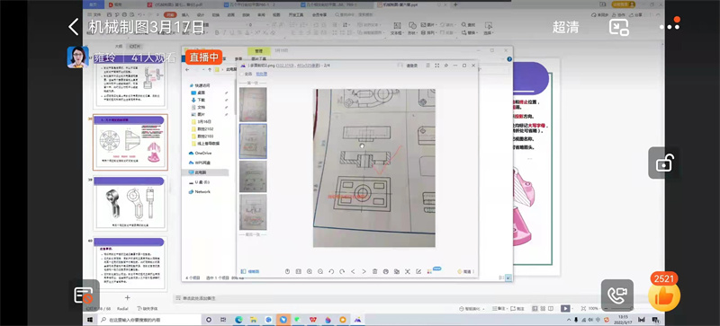Toggle the screen rotation lock

[x=664, y=163]
